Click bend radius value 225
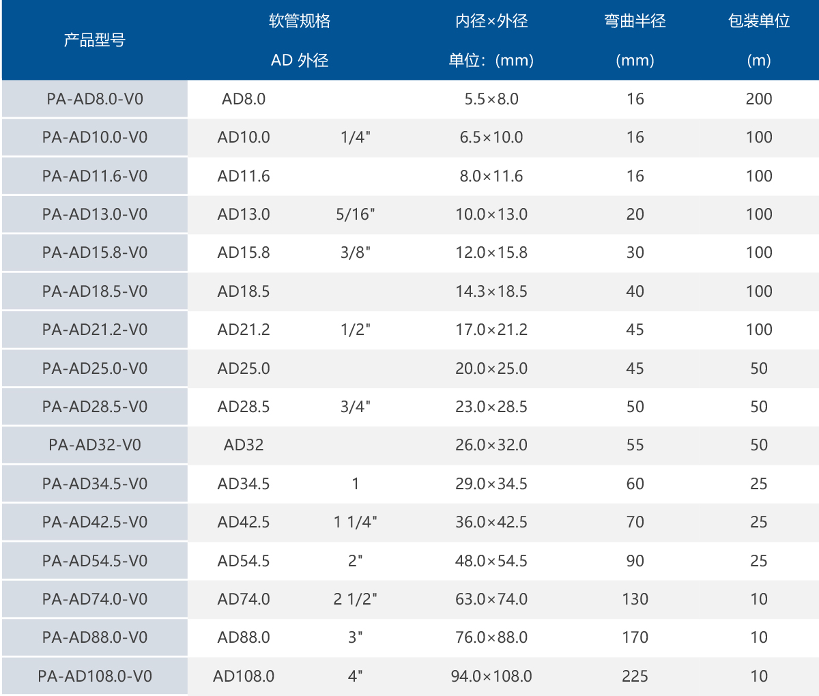The image size is (819, 696). [635, 676]
